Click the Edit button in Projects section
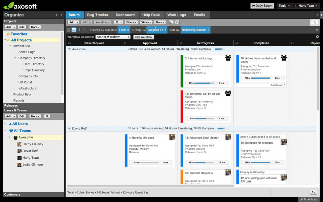The width and height of the screenshot is (323, 202). (x=22, y=27)
